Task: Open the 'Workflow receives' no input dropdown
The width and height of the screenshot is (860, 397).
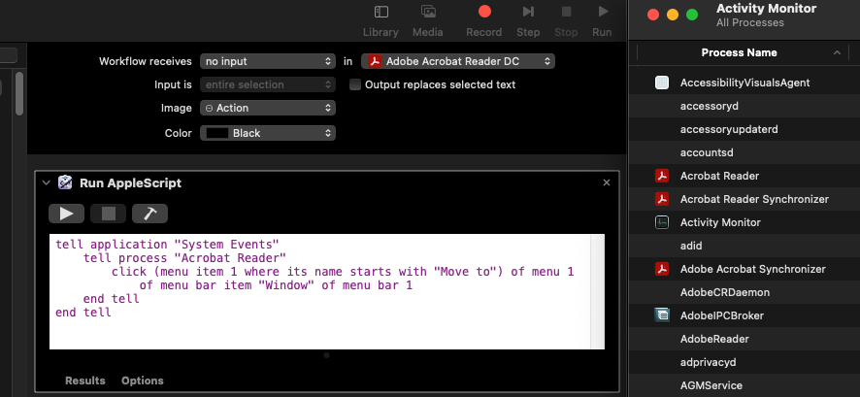Action: 268,61
